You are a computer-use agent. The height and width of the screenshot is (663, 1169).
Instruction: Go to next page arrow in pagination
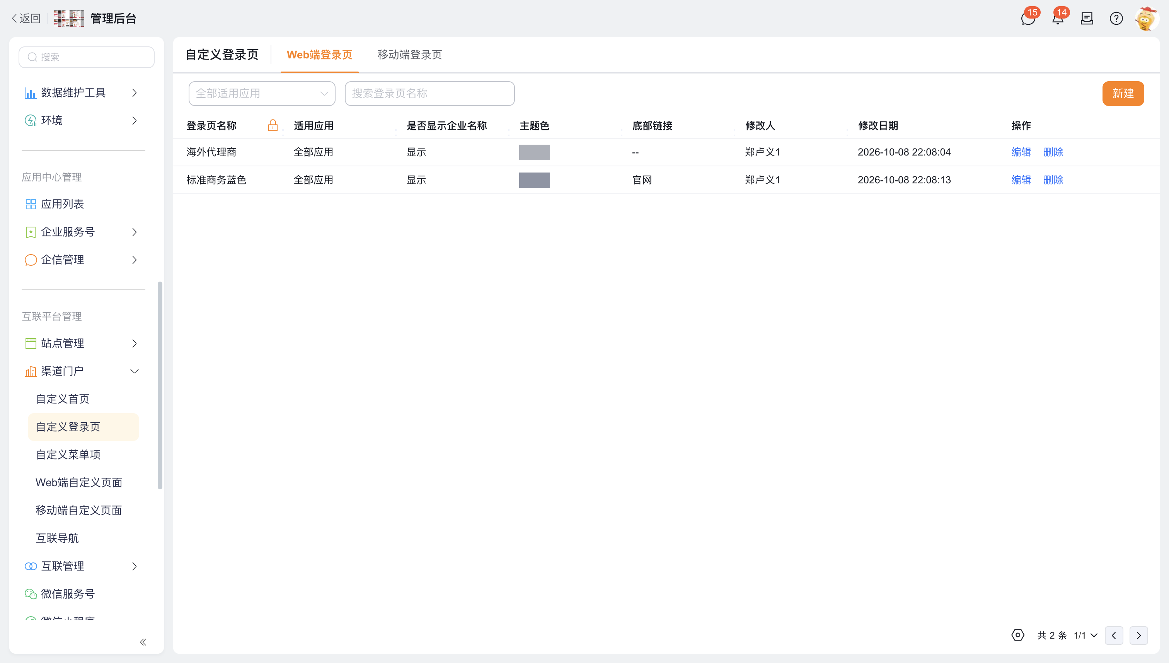tap(1138, 635)
